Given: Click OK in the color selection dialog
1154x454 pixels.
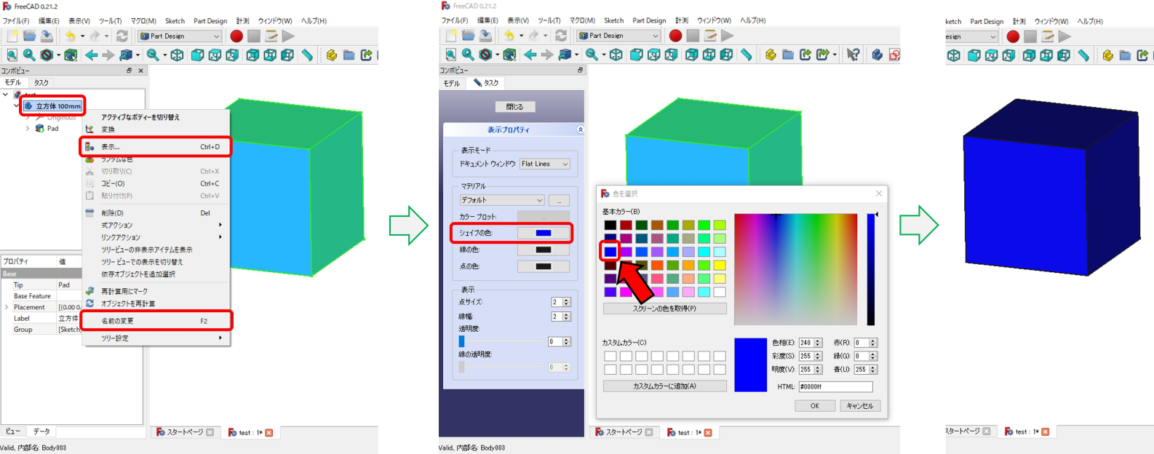Looking at the screenshot, I should 814,406.
